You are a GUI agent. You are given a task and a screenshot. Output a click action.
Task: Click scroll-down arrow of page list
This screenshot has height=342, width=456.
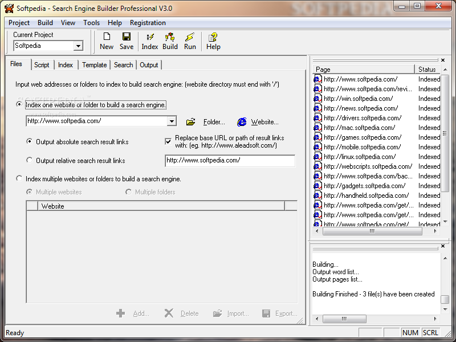(445, 222)
